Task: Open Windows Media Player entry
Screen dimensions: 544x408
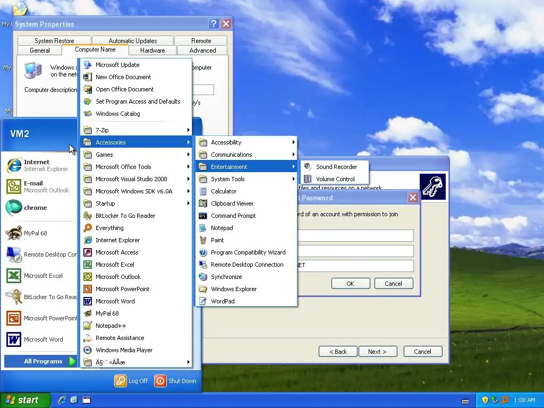Action: click(x=136, y=350)
